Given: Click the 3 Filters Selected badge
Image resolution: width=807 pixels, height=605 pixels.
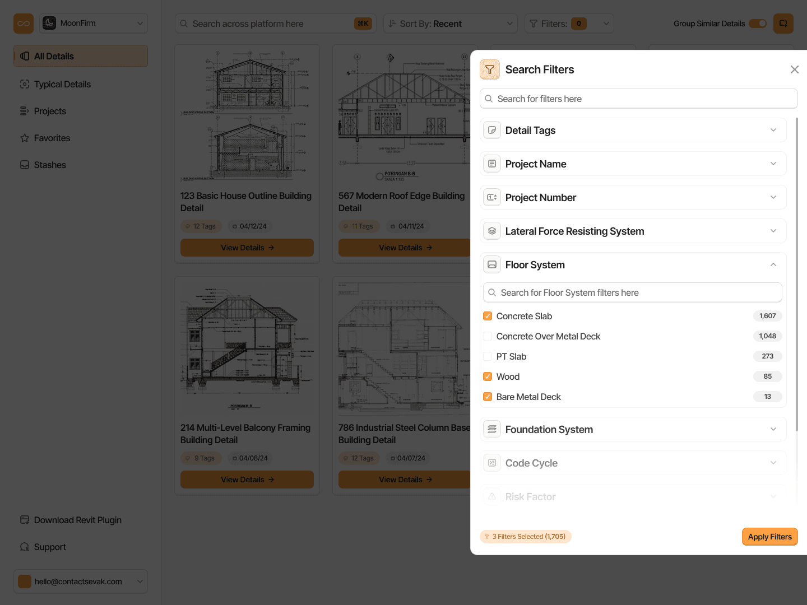Looking at the screenshot, I should point(526,537).
